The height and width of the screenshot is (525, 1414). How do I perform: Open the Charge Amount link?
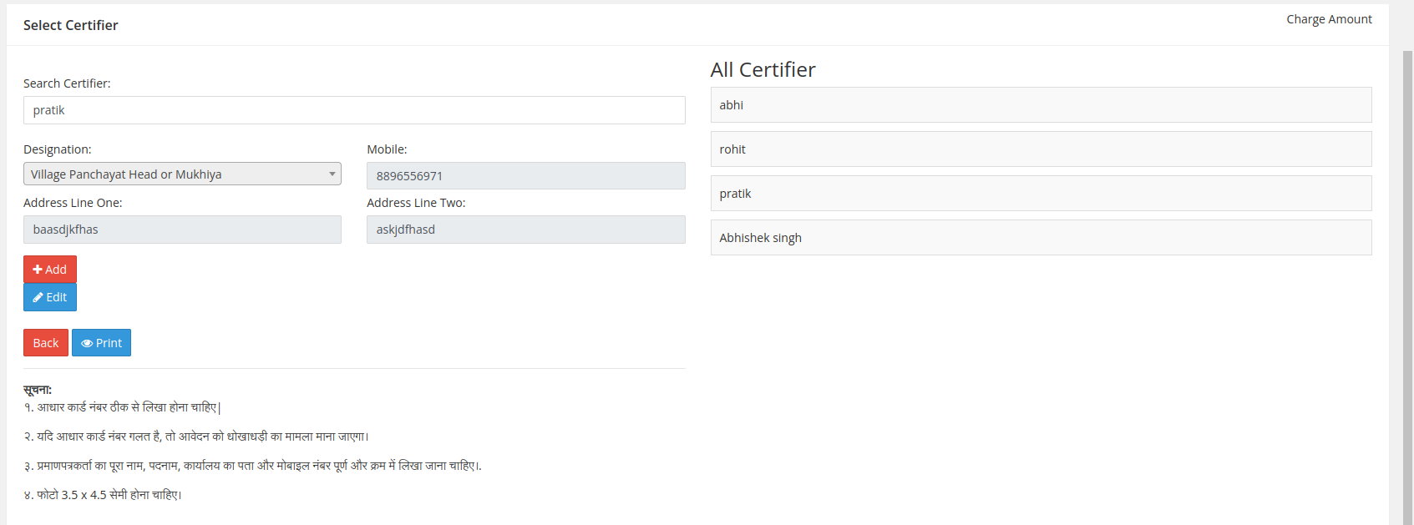pos(1329,19)
